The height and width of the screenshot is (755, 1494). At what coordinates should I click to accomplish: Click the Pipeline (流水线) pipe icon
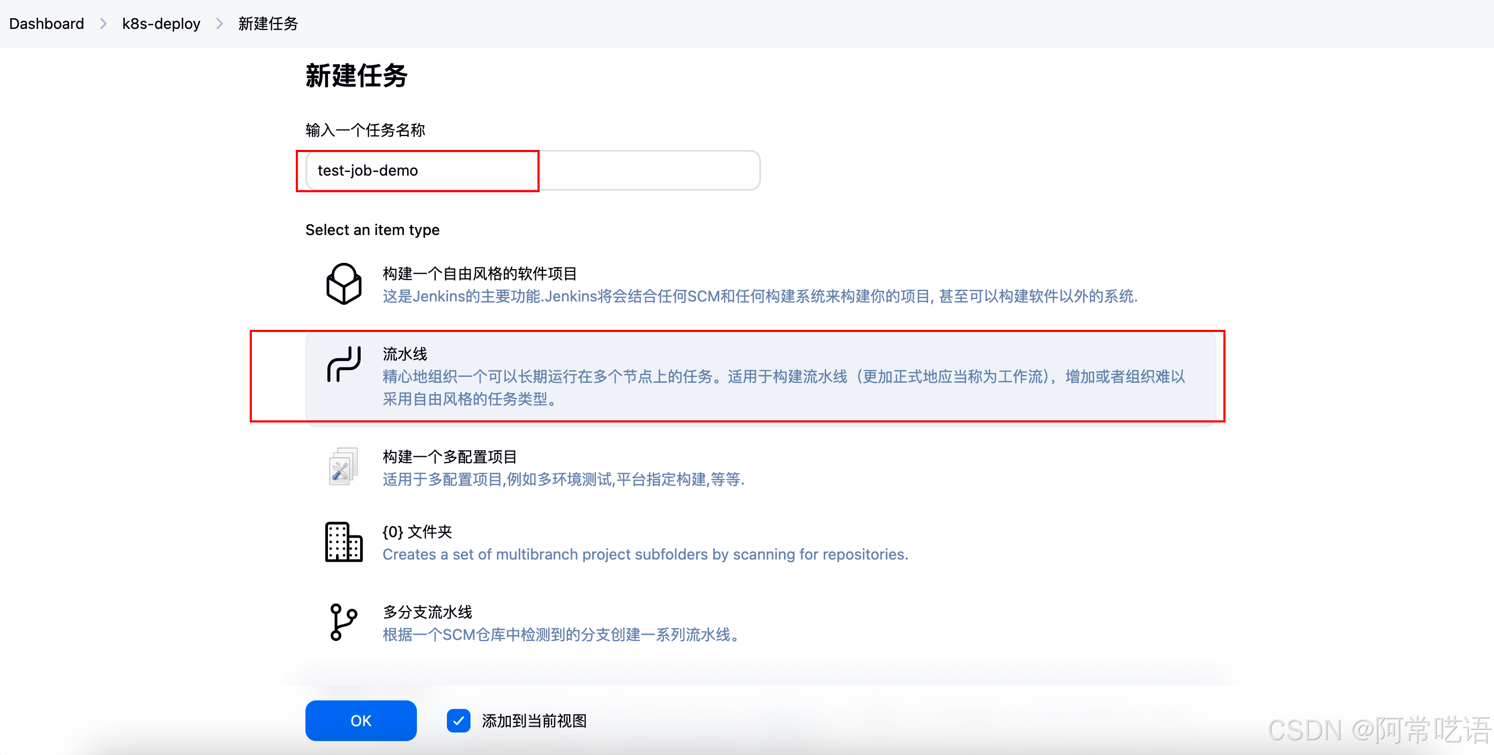coord(343,365)
